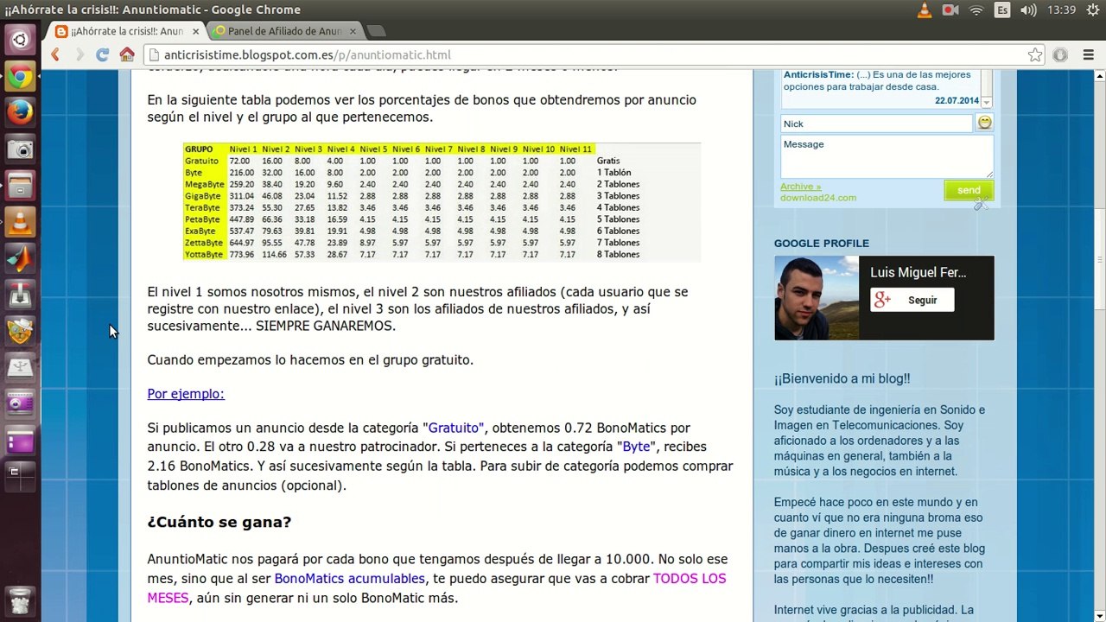
Task: Click the chatbox scroll-down arrow
Action: [987, 101]
